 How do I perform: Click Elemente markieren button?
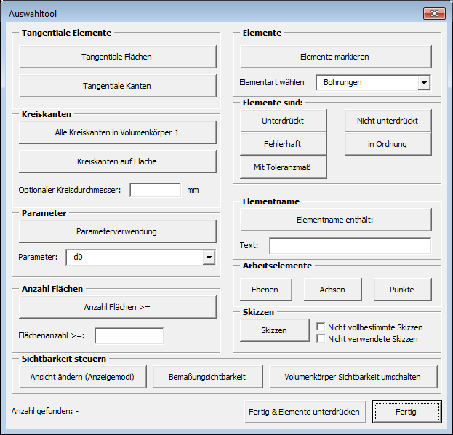click(x=336, y=57)
